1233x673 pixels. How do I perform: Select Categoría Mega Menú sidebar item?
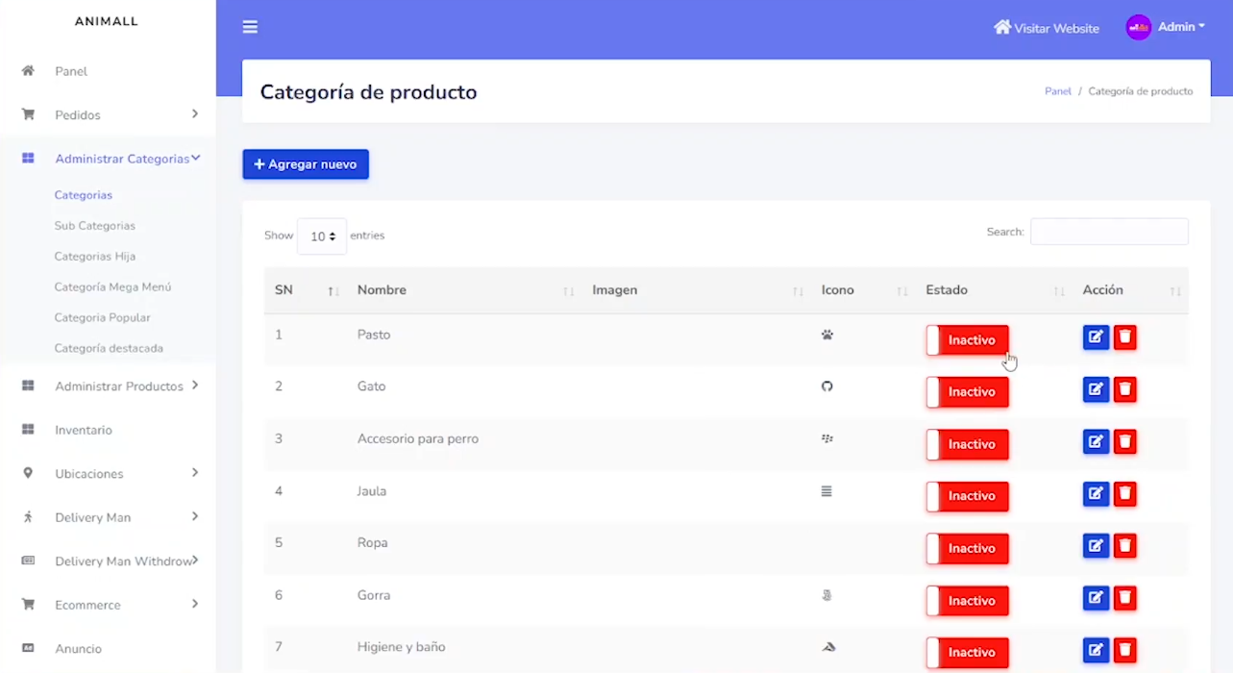pos(112,287)
